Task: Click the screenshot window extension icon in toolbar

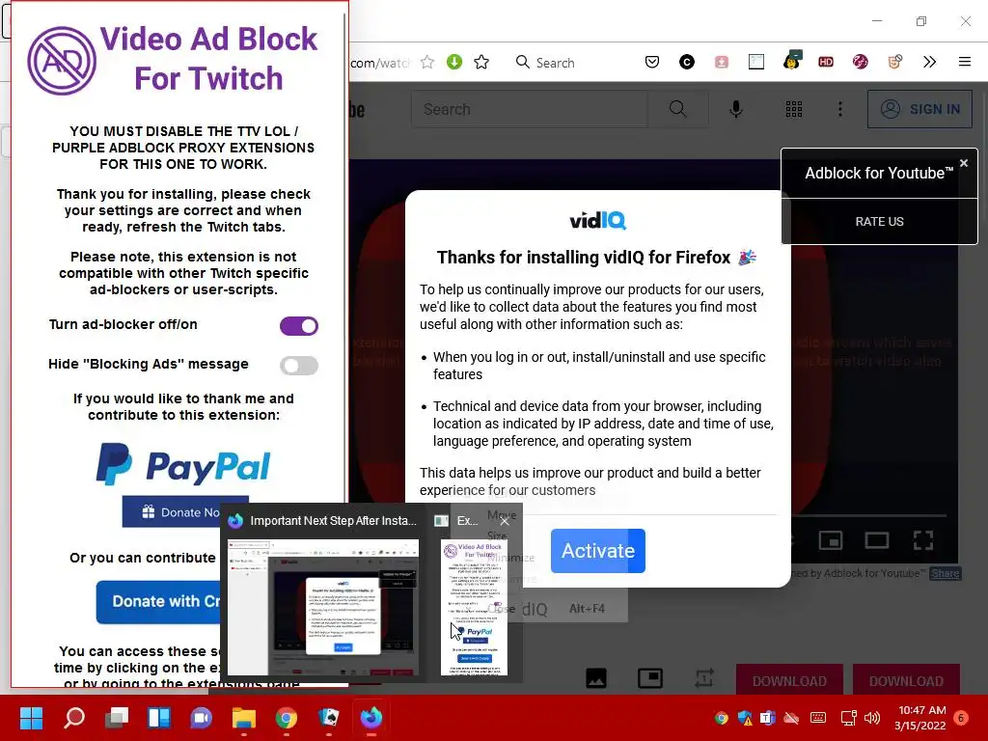Action: click(756, 62)
